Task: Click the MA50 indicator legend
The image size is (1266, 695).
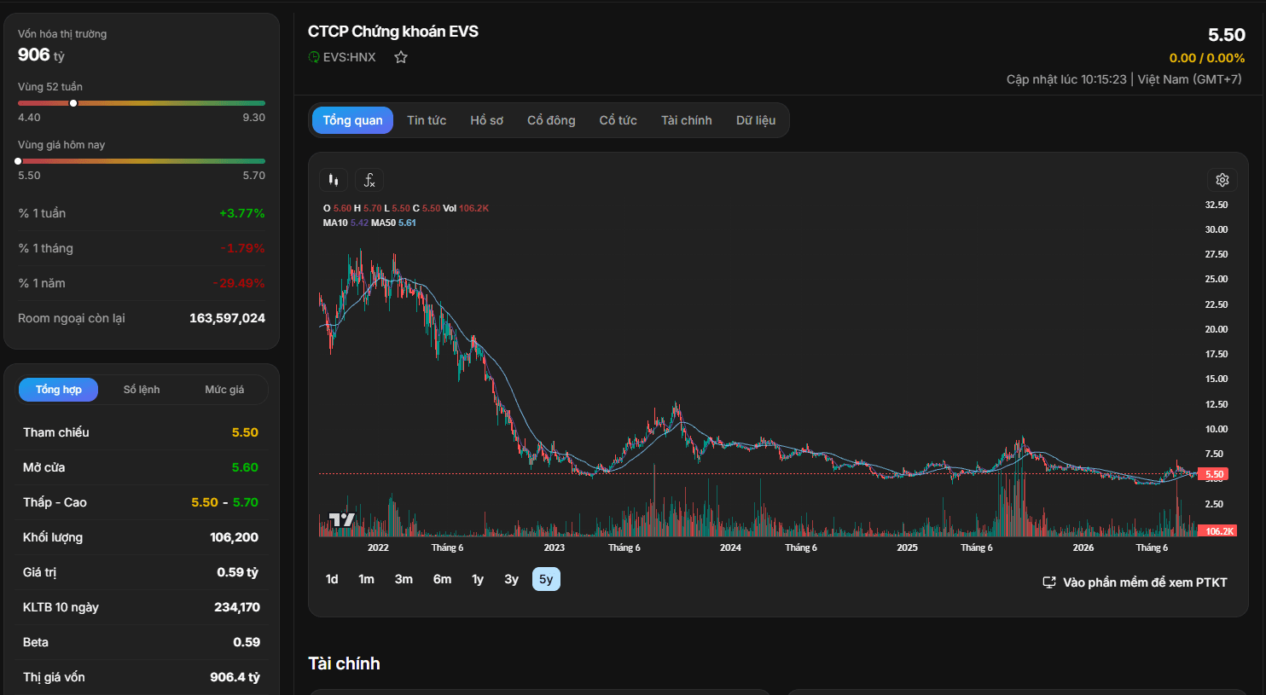Action: point(393,223)
